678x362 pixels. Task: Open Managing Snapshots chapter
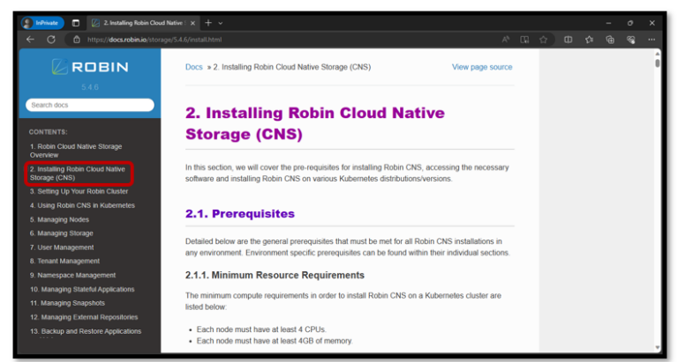(x=67, y=303)
